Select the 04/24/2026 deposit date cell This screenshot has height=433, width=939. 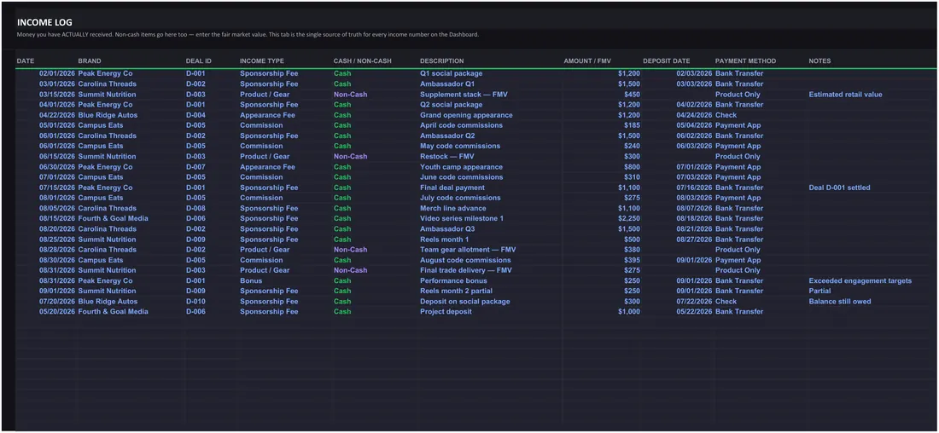coord(695,115)
